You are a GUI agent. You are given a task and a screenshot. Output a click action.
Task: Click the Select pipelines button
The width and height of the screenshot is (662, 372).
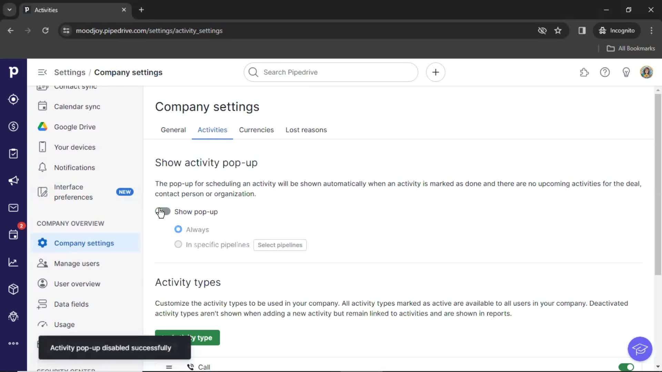coord(280,245)
